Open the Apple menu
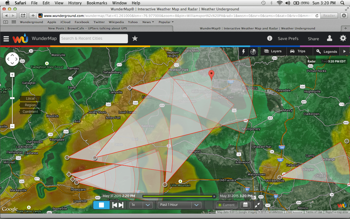350x219 pixels. coord(7,3)
